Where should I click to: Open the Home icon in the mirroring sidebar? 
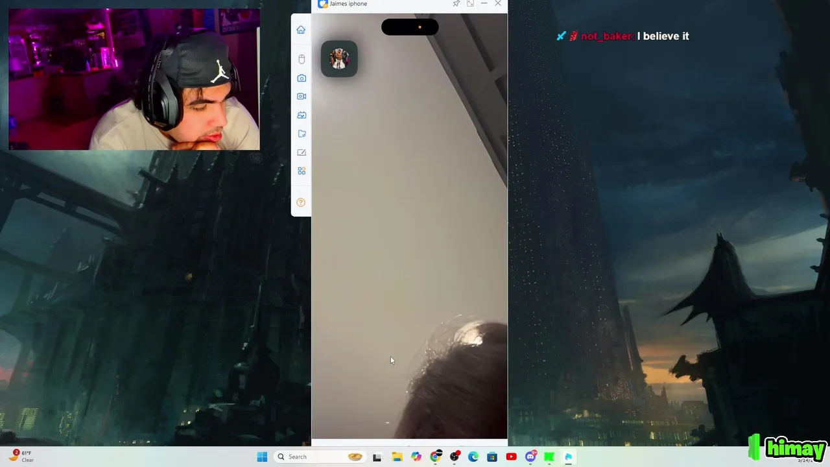coord(301,30)
